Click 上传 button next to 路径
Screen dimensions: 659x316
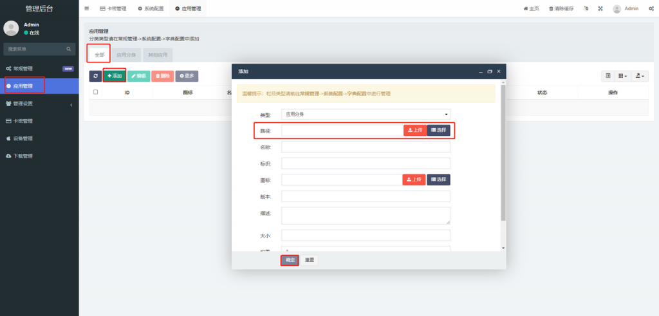pyautogui.click(x=415, y=130)
